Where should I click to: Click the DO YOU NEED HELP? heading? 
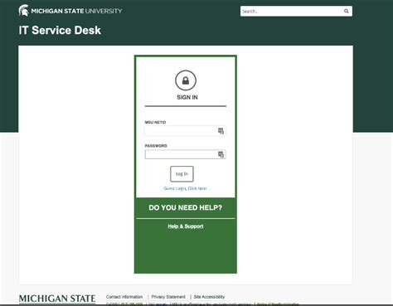186,208
